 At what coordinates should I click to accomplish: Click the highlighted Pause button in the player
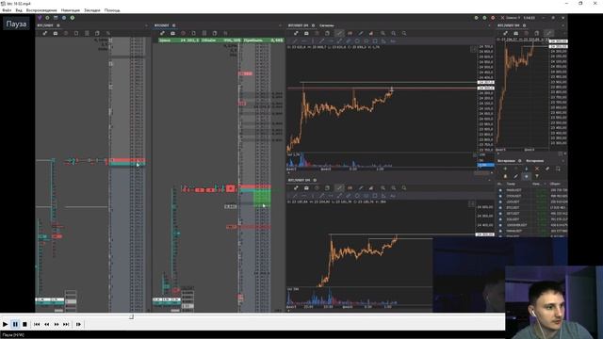15,324
